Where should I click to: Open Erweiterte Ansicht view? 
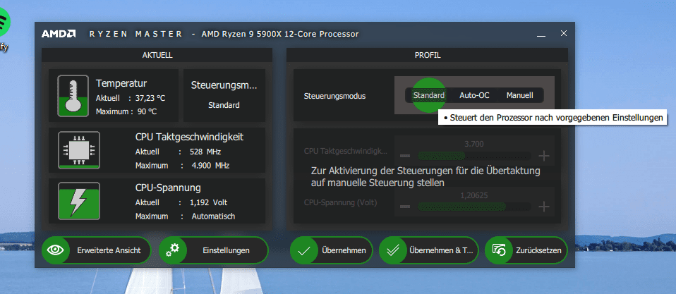click(97, 250)
